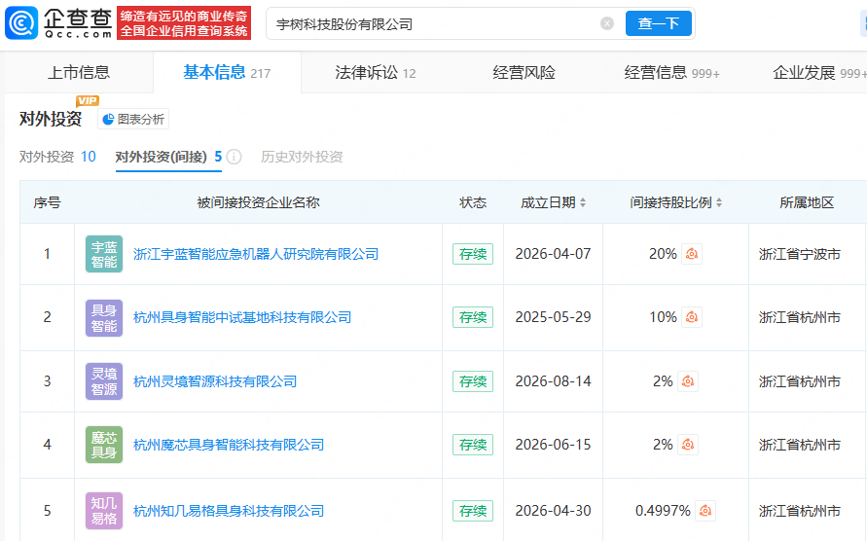This screenshot has height=541, width=867.
Task: Open the equity chain icon beside 0.4997%
Action: pyautogui.click(x=705, y=511)
